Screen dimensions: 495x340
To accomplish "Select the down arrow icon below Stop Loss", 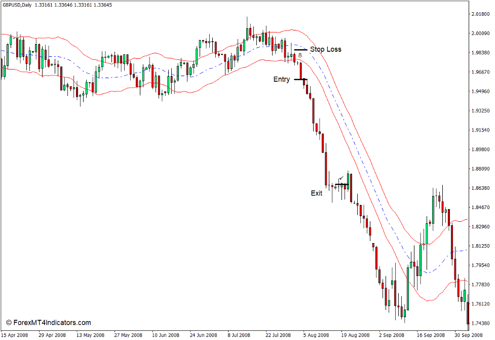I will pos(300,55).
